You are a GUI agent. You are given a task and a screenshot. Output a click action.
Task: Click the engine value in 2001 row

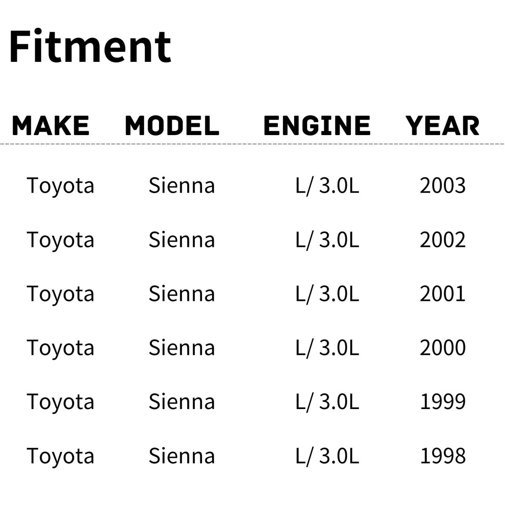tap(327, 294)
